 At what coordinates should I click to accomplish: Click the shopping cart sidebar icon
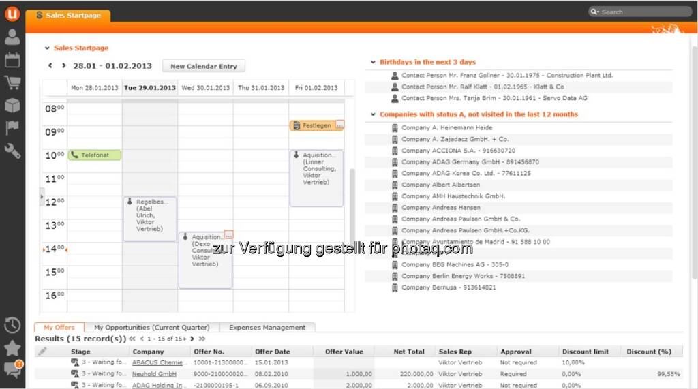12,83
